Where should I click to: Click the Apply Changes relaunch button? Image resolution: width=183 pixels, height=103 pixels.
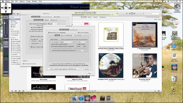click(63, 69)
